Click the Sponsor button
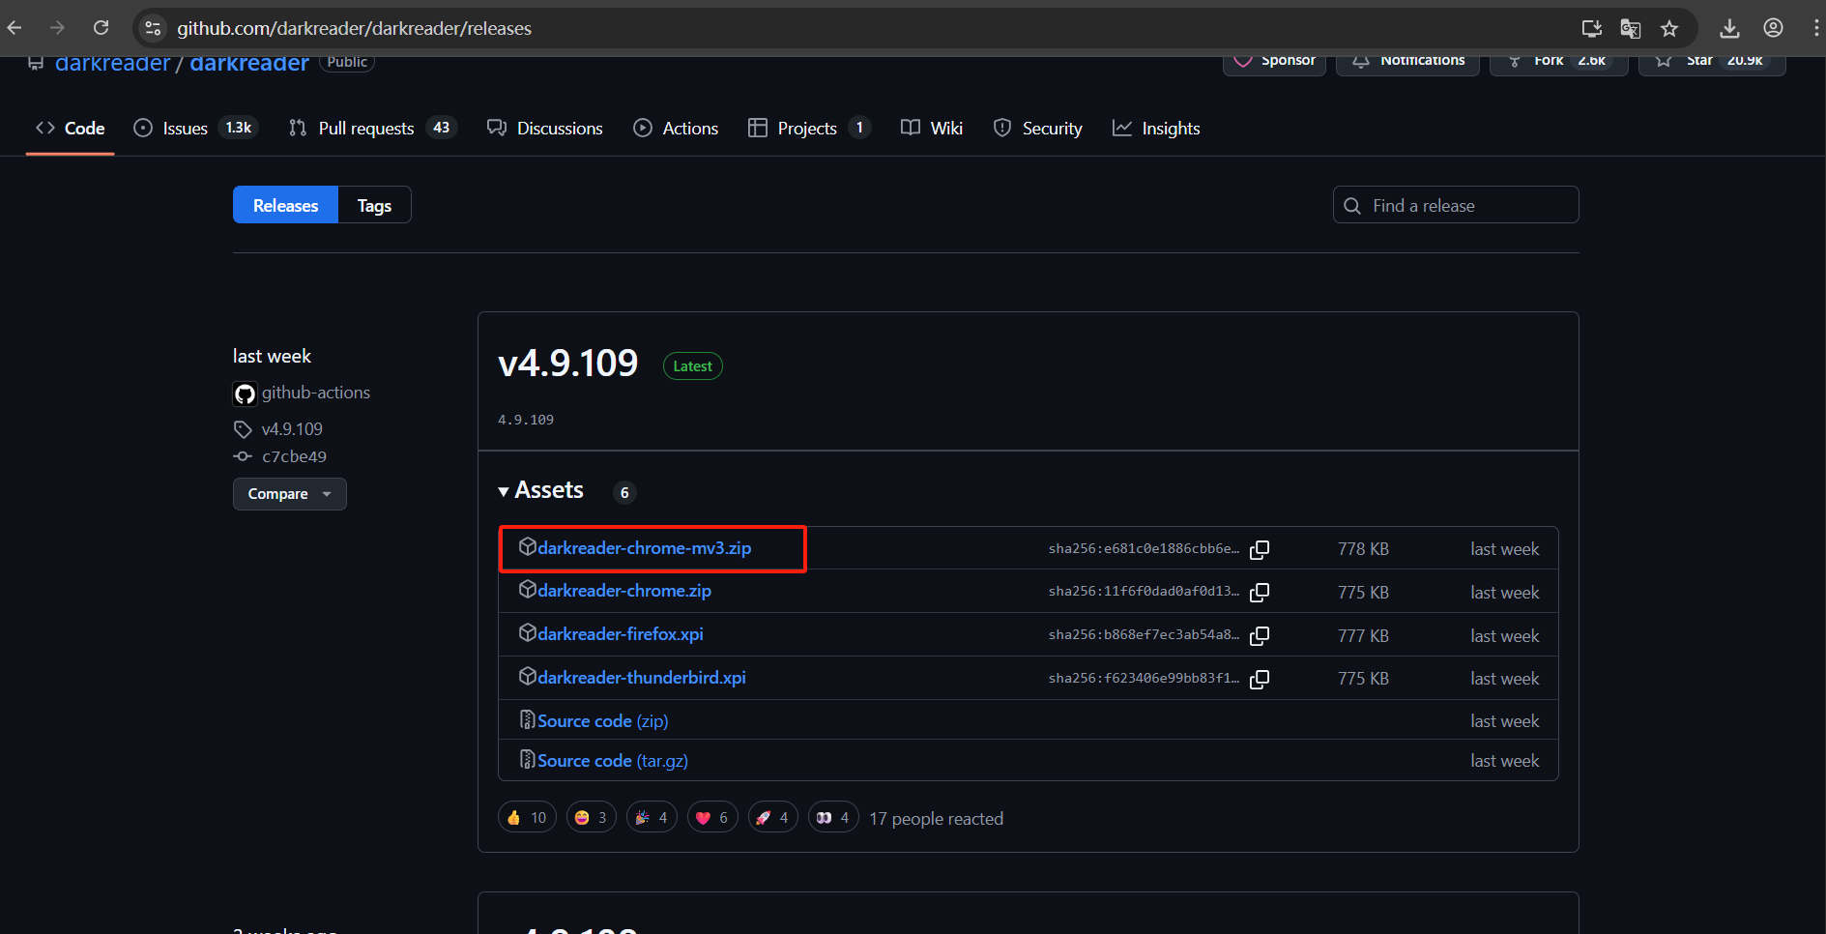 [x=1274, y=61]
